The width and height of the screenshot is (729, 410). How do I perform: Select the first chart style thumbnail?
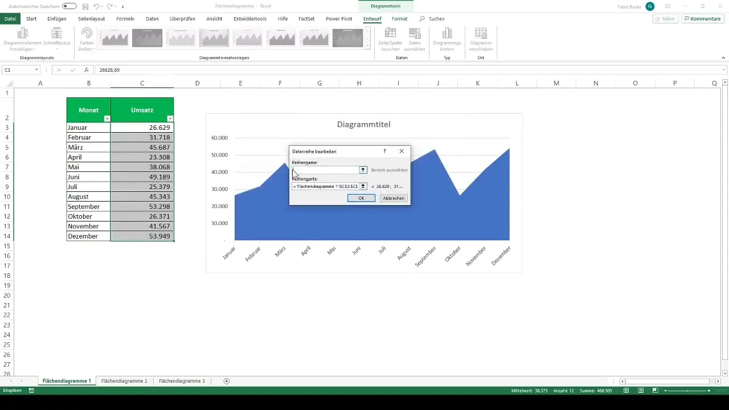pos(114,38)
